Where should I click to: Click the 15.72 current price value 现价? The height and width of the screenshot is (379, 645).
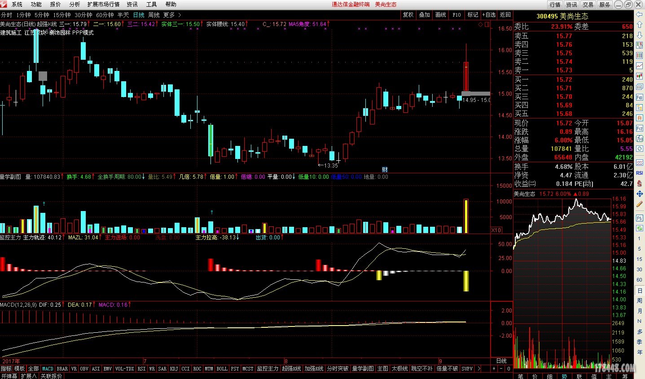564,123
